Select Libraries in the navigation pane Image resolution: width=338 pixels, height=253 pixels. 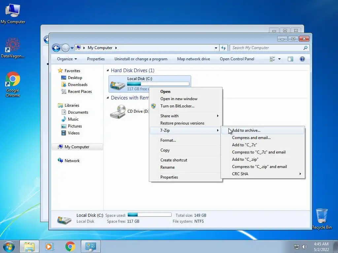point(72,105)
